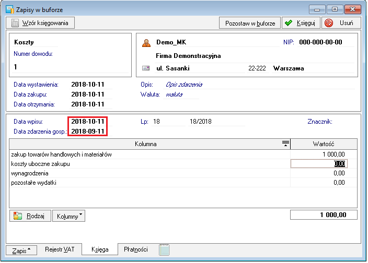
Task: Select the wynagrodzenia value cell
Action: (324, 173)
